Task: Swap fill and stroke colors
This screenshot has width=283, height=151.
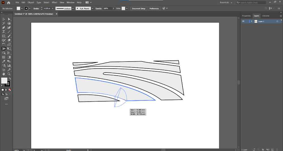Action: pyautogui.click(x=10, y=79)
